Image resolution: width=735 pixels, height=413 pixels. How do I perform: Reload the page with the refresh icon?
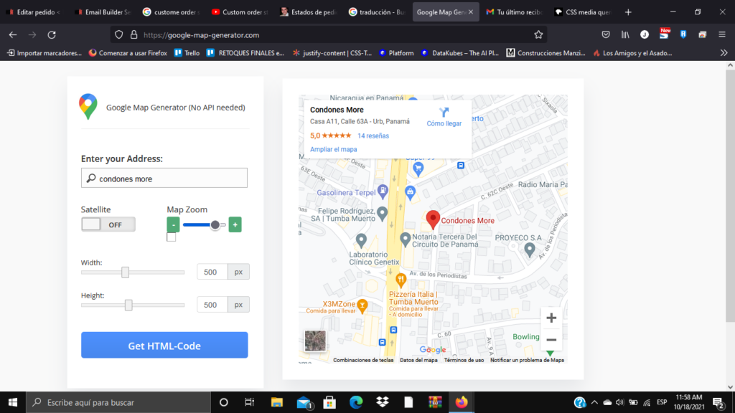[52, 34]
